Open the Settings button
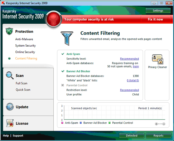The height and width of the screenshot is (141, 174). [158, 11]
